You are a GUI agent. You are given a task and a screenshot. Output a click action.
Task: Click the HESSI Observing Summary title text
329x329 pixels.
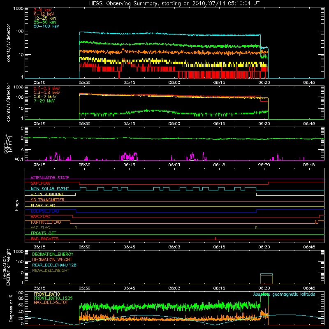pyautogui.click(x=174, y=4)
